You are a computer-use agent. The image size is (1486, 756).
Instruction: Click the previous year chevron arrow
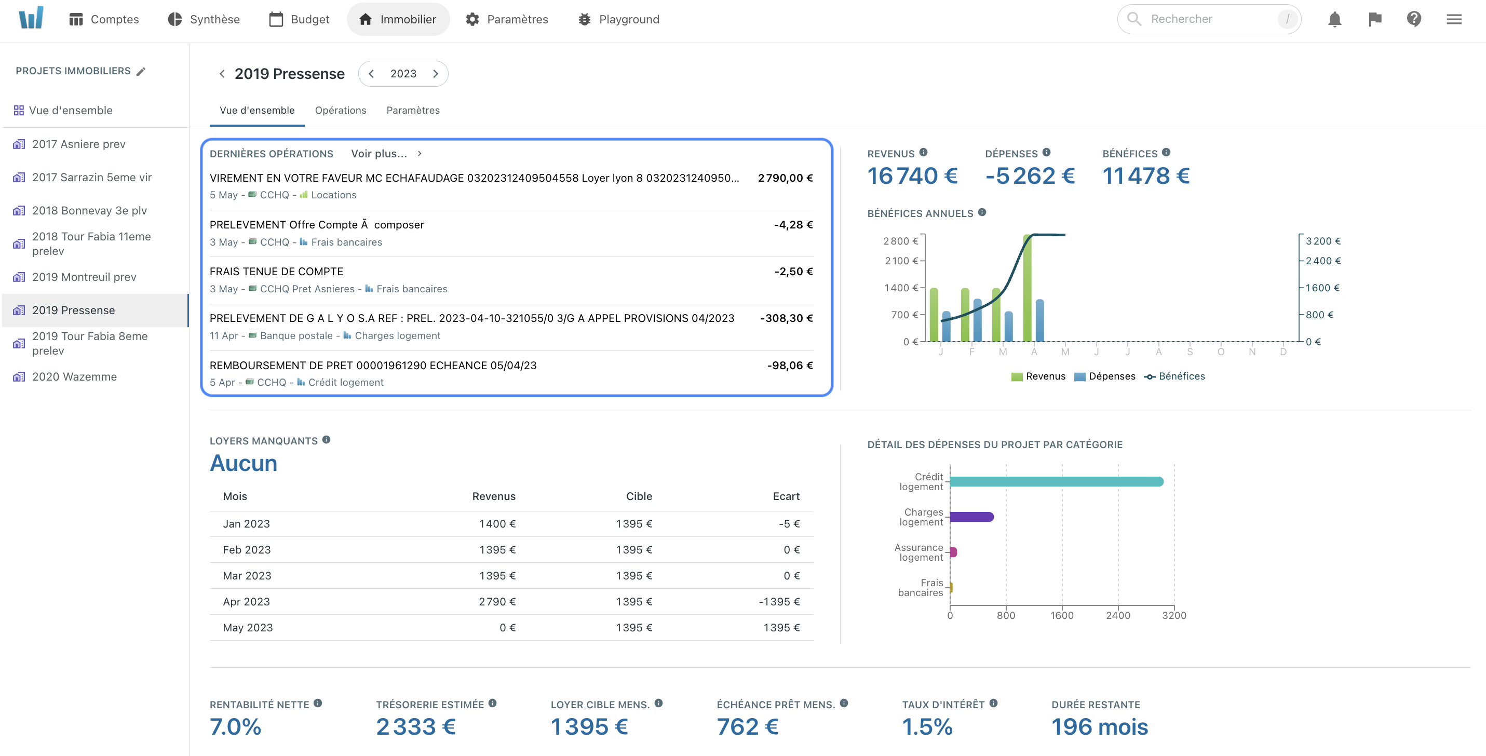[x=372, y=73]
